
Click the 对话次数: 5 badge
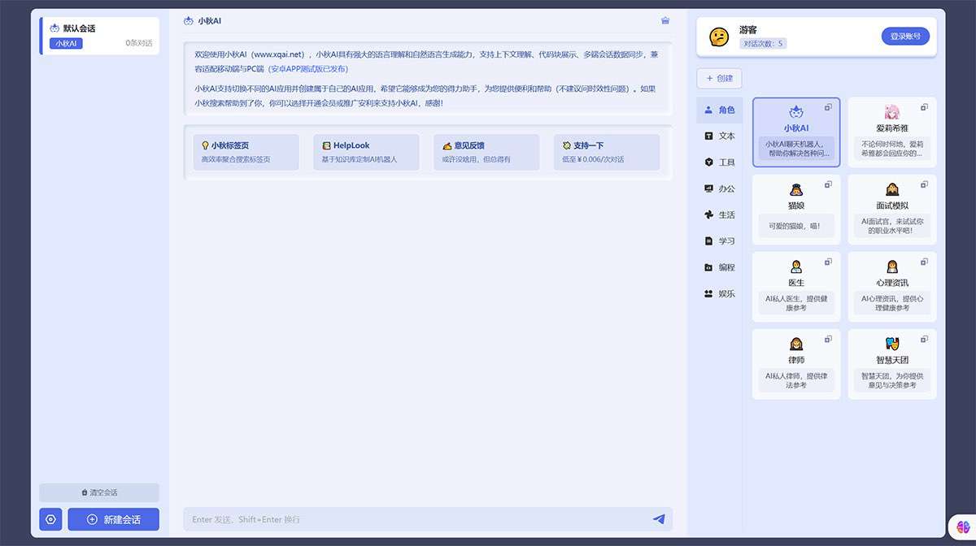point(763,44)
